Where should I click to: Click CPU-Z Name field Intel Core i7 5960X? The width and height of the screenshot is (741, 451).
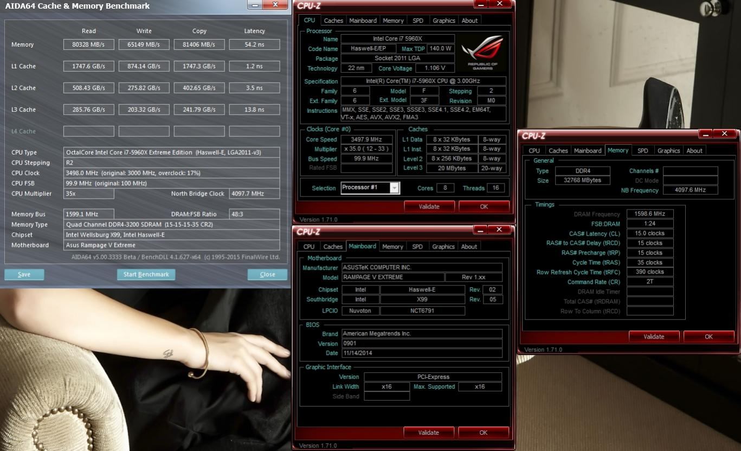(398, 39)
